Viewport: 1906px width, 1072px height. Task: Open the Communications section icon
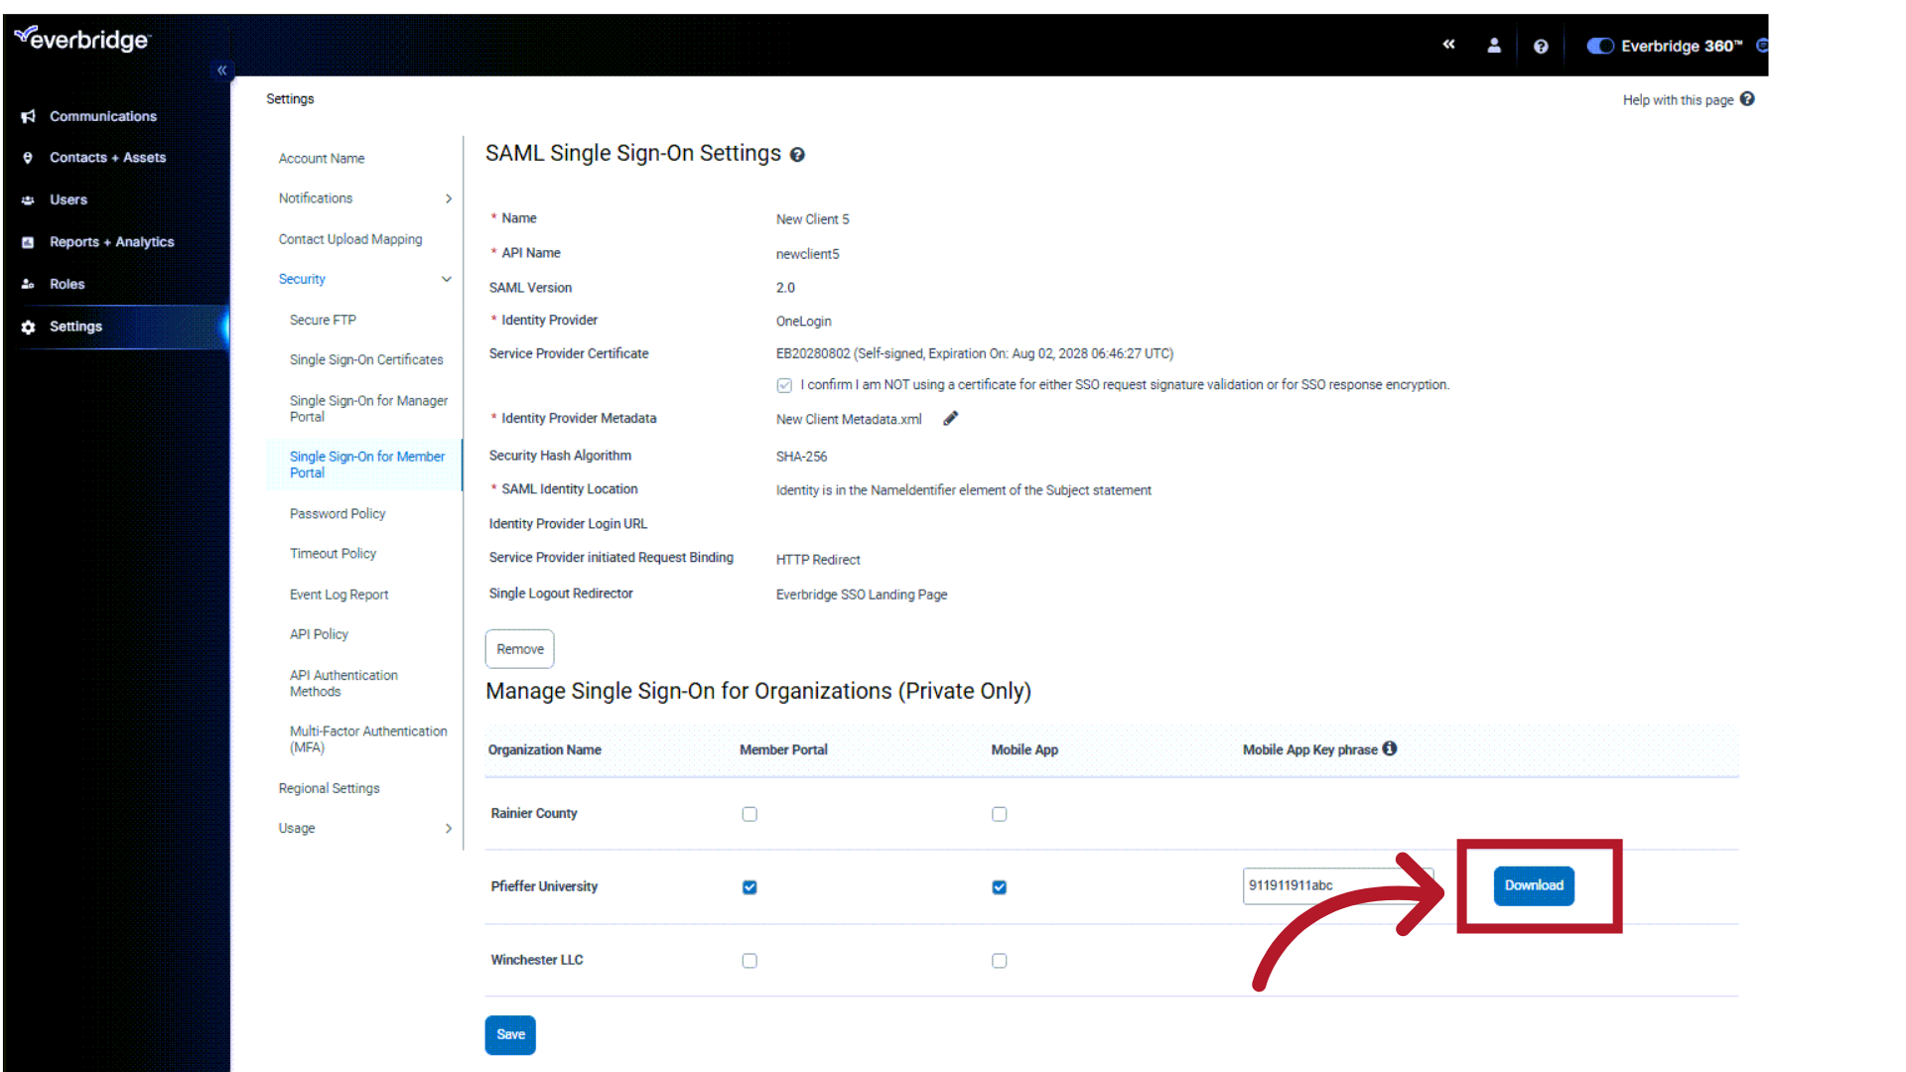(x=28, y=116)
